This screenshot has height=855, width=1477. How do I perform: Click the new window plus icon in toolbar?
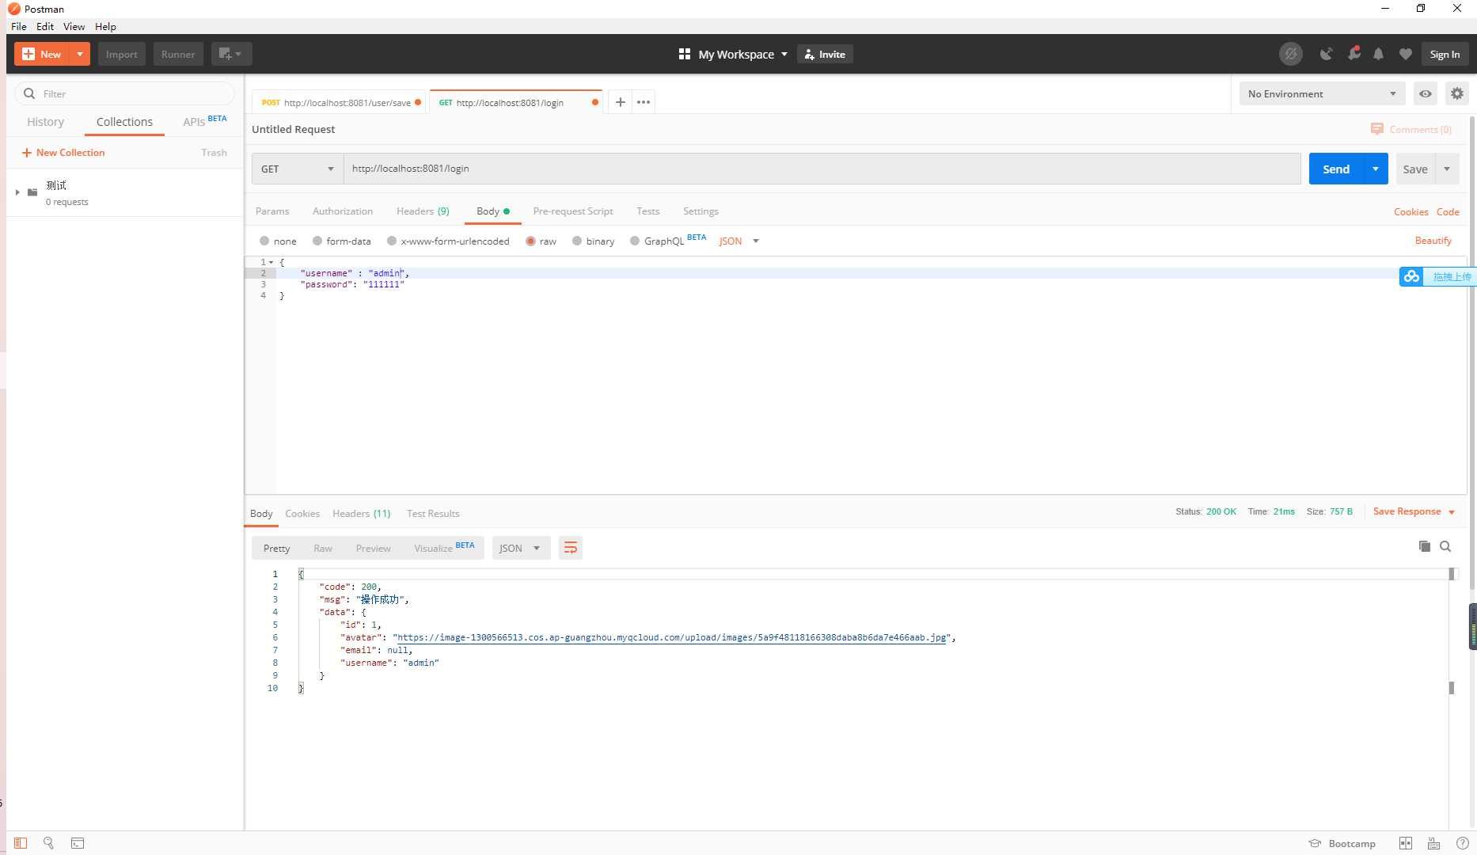231,54
